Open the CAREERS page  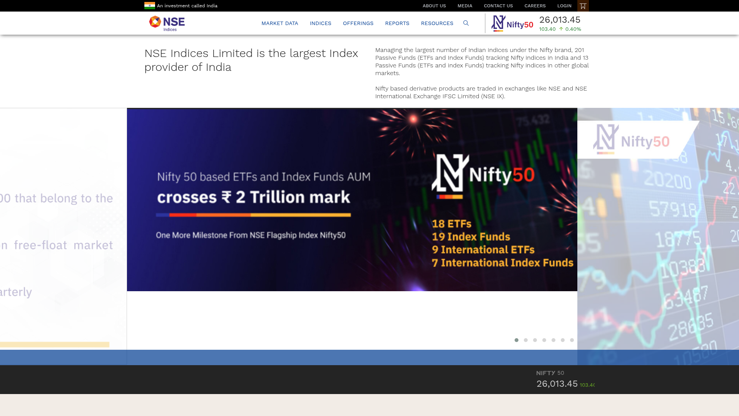535,5
